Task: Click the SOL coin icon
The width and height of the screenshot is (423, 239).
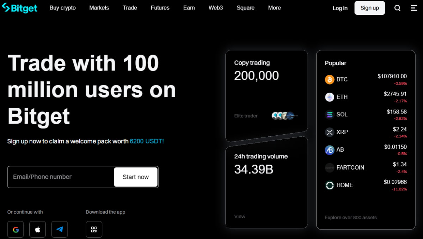Action: tap(330, 115)
